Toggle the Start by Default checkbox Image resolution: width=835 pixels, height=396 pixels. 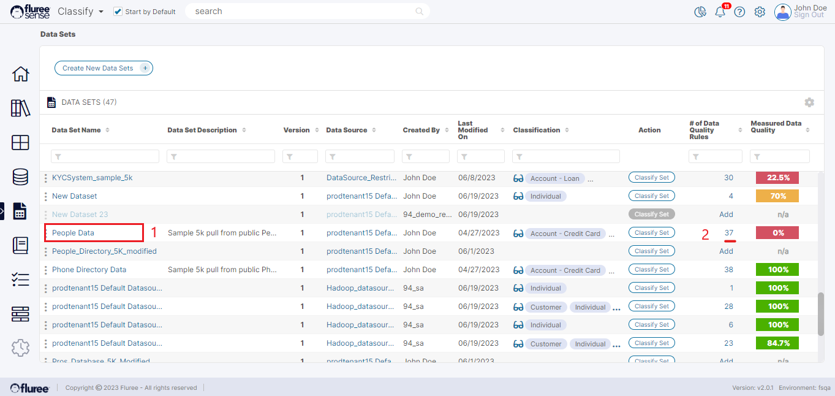(x=118, y=12)
